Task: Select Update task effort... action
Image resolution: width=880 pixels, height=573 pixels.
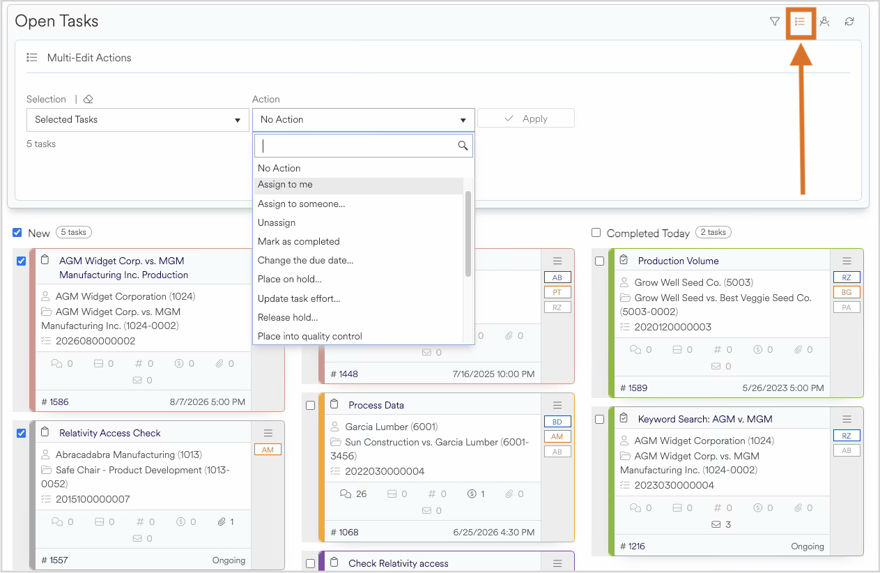Action: point(359,299)
